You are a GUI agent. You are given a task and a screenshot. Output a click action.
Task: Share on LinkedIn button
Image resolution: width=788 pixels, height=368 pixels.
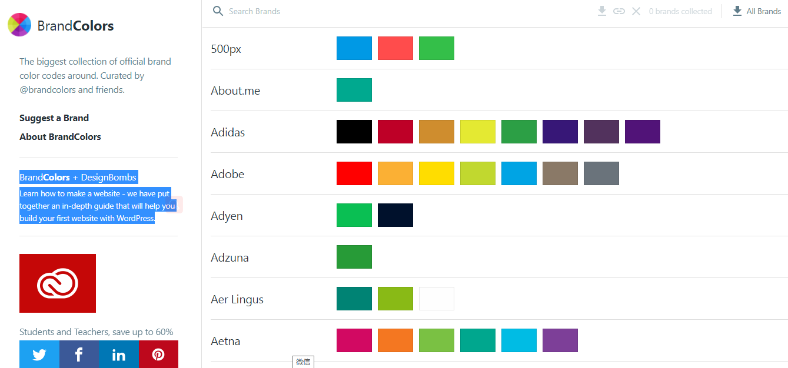[118, 354]
